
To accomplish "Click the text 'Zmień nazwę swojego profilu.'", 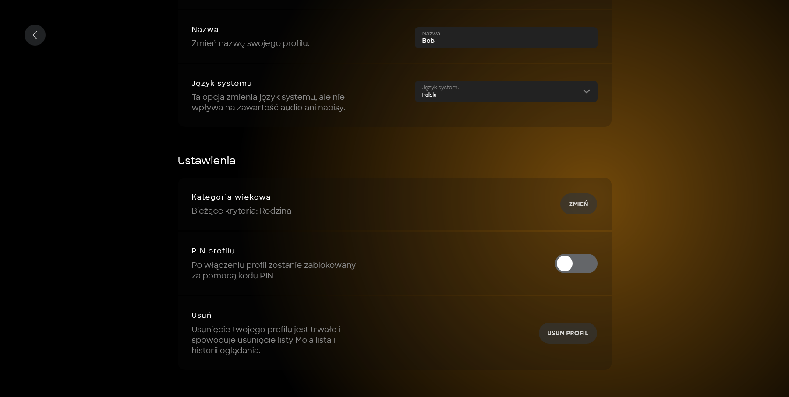I will point(250,43).
